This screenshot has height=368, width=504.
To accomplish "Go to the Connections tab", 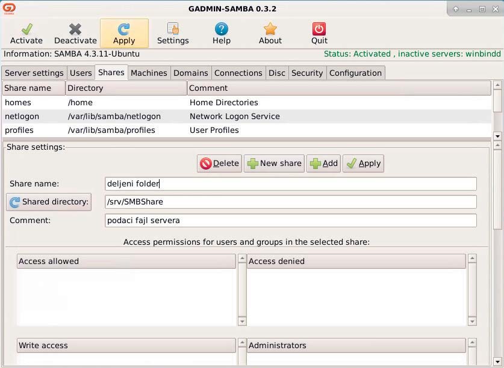I will pyautogui.click(x=238, y=73).
